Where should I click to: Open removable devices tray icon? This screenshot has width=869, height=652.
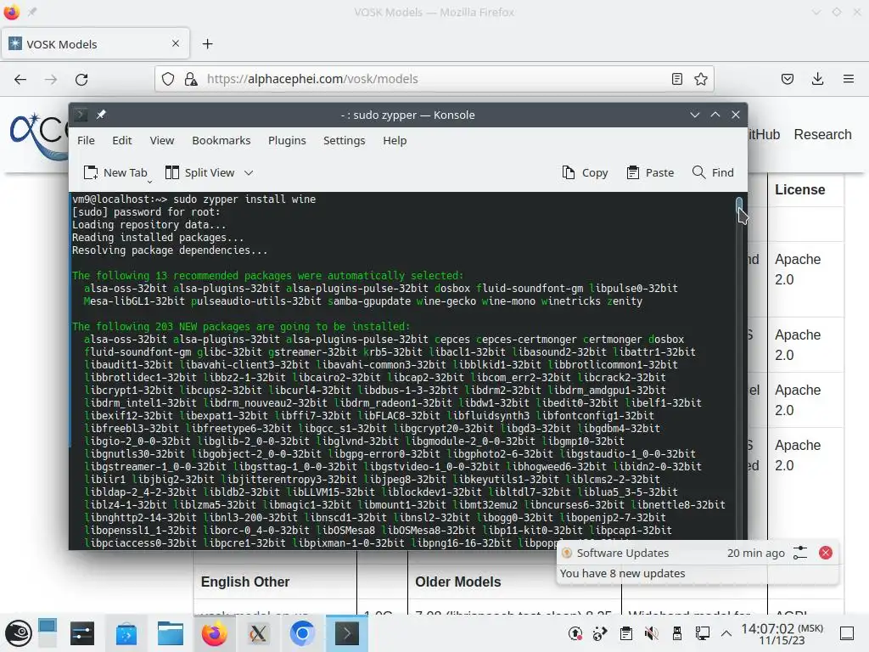pyautogui.click(x=676, y=633)
